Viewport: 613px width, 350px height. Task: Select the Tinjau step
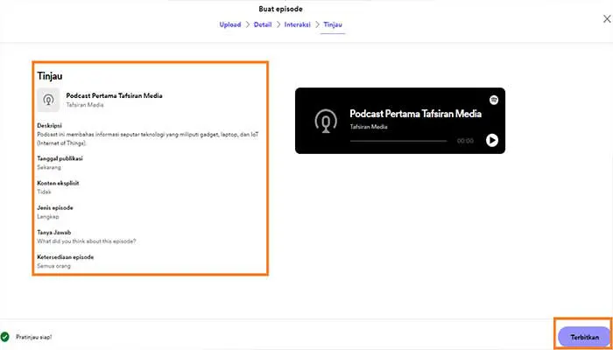pyautogui.click(x=334, y=24)
